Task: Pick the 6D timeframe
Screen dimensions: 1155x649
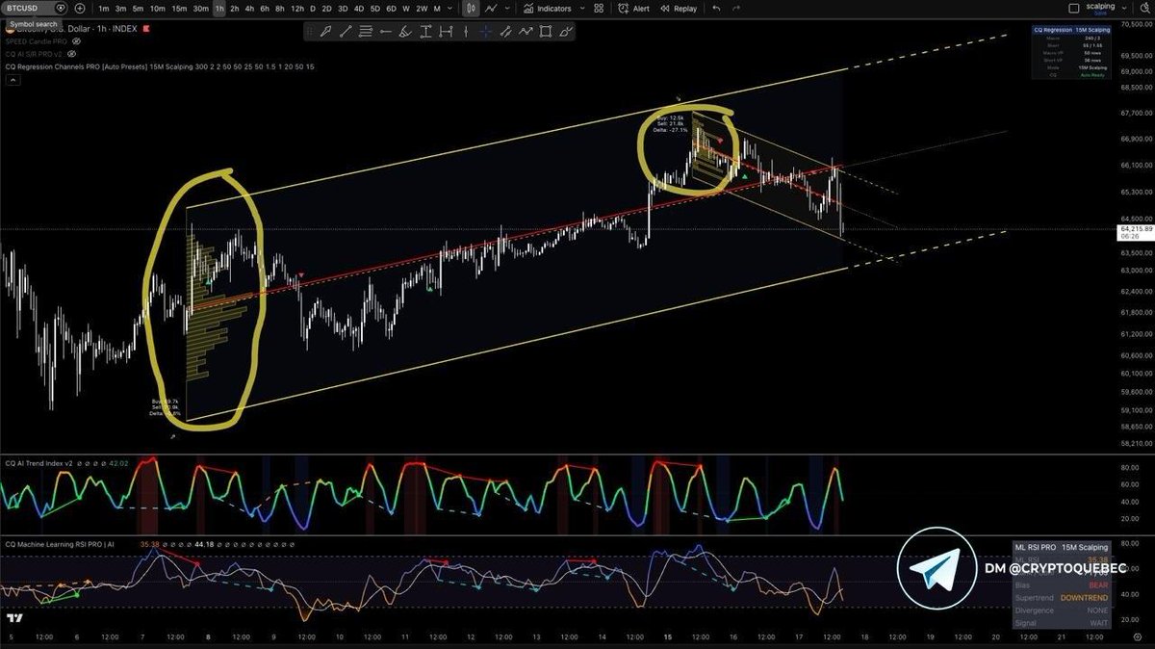Action: (391, 9)
